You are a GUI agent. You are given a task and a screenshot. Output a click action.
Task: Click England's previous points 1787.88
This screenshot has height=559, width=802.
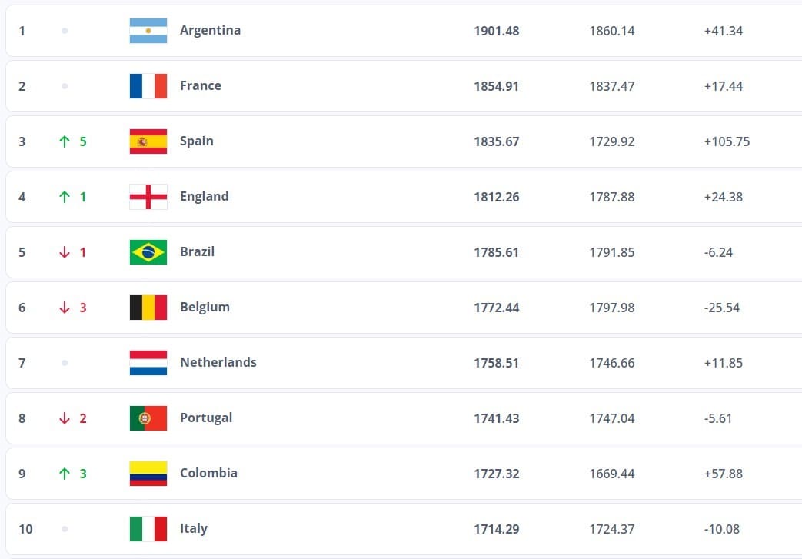(612, 197)
